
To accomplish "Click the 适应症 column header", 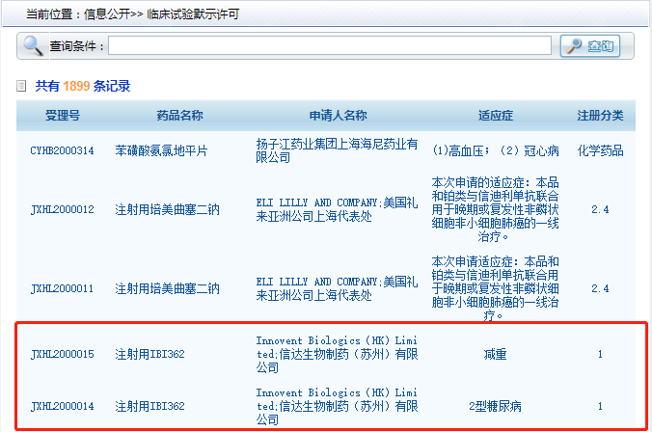I will pyautogui.click(x=495, y=116).
